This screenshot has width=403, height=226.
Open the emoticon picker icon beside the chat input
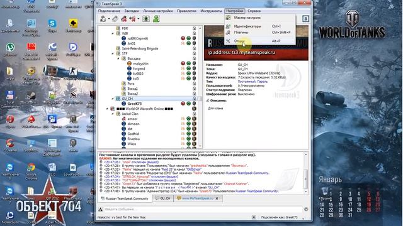click(306, 209)
